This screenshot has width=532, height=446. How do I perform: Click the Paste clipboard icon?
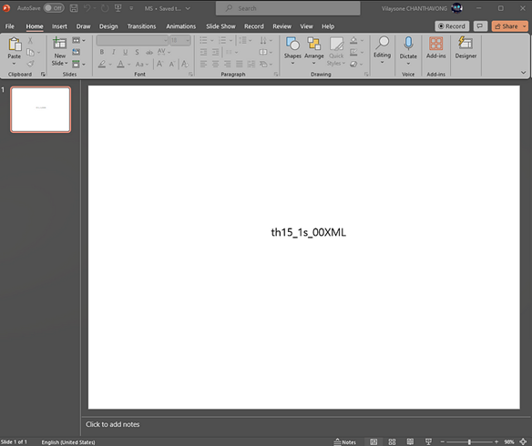(15, 44)
